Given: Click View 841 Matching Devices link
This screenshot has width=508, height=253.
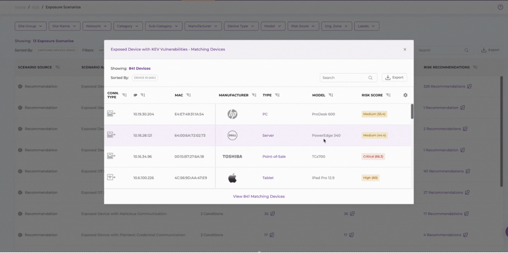Looking at the screenshot, I should tap(259, 197).
